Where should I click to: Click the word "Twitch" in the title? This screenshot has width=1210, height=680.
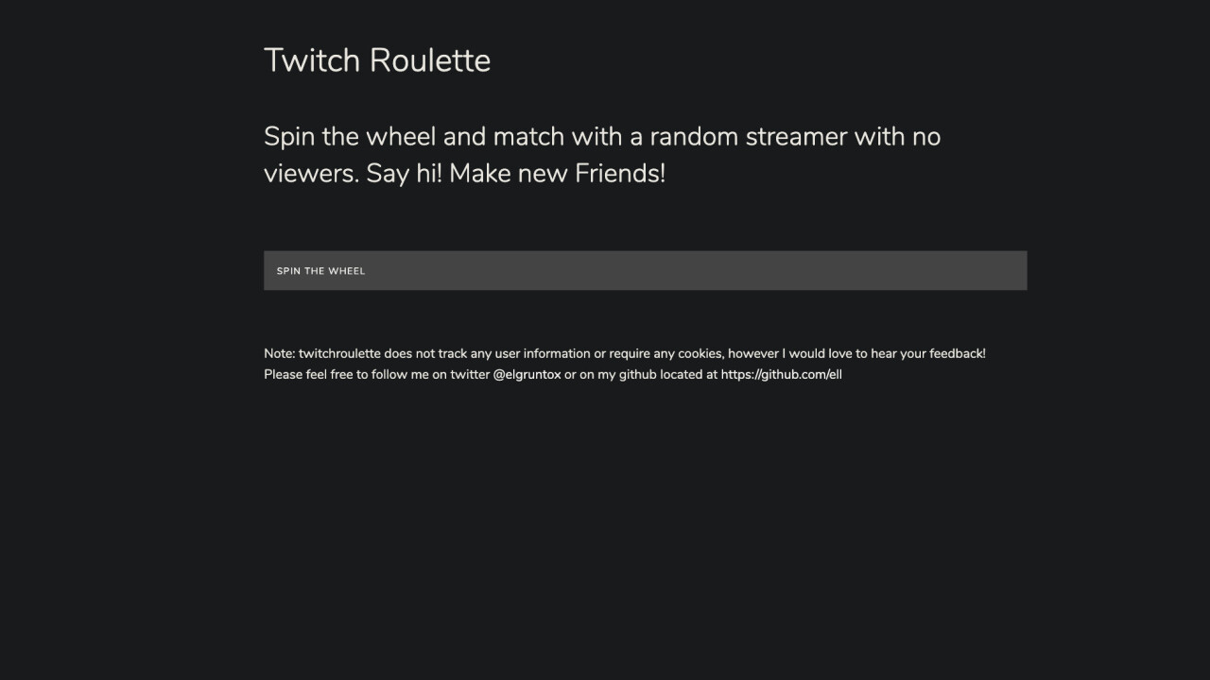tap(312, 60)
